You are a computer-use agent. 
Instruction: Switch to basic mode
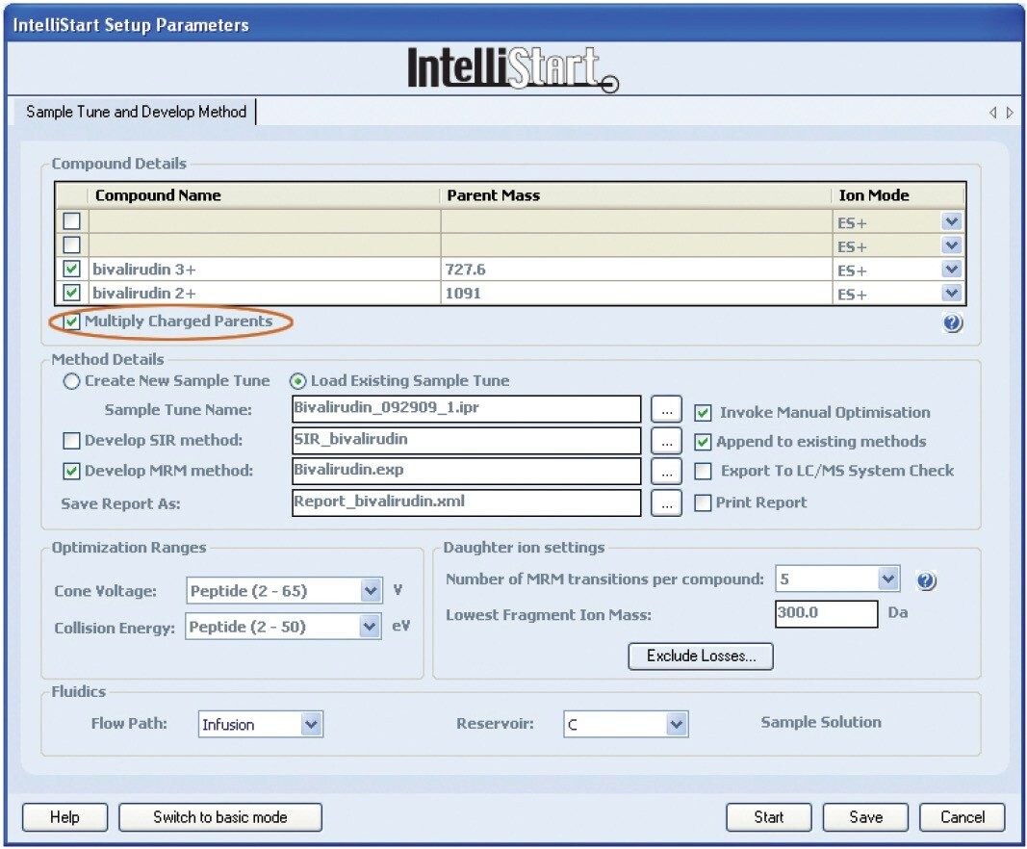pyautogui.click(x=220, y=817)
